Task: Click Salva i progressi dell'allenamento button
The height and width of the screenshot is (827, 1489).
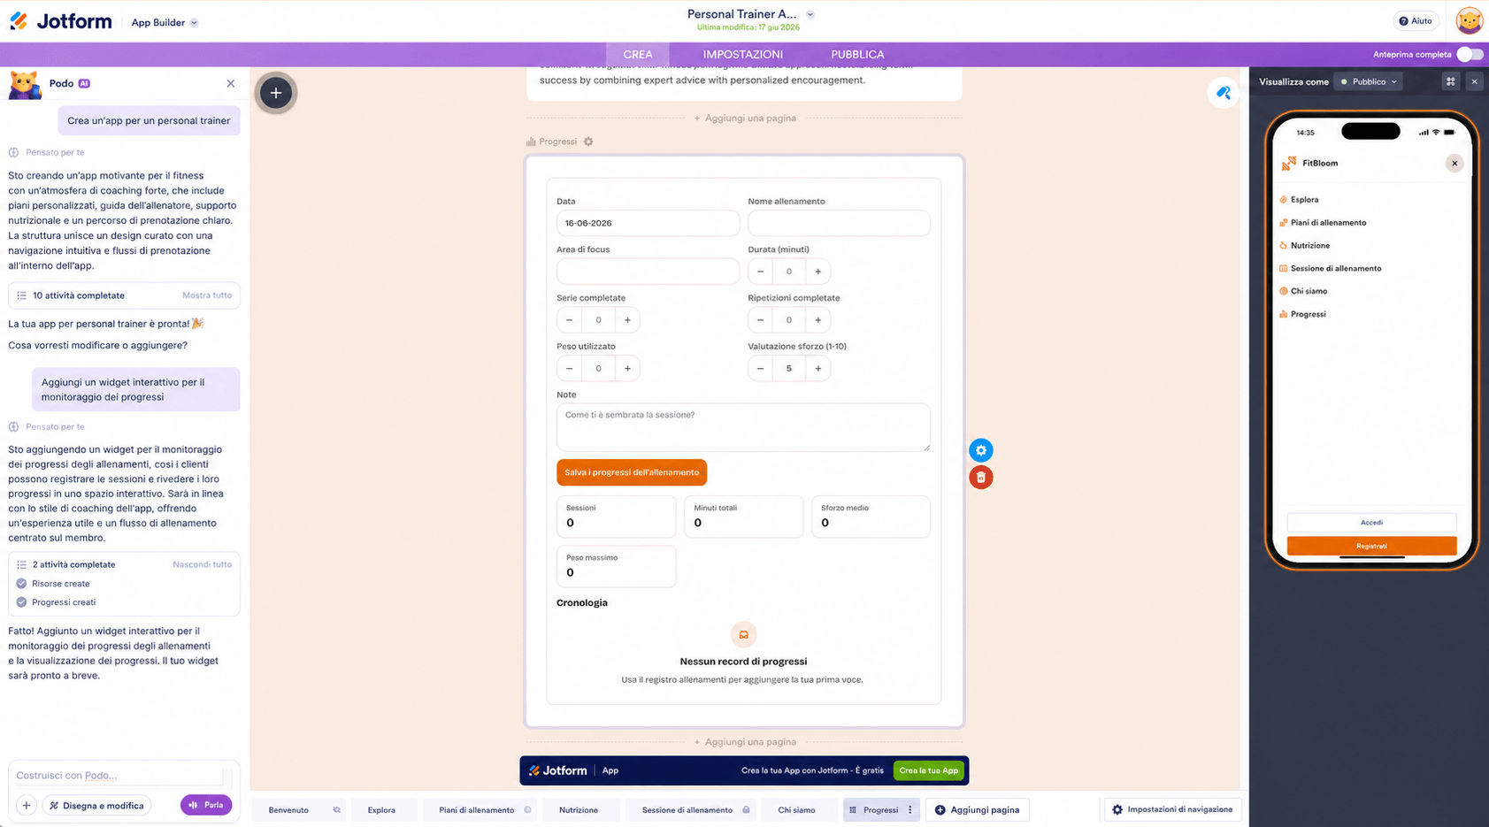Action: 632,472
